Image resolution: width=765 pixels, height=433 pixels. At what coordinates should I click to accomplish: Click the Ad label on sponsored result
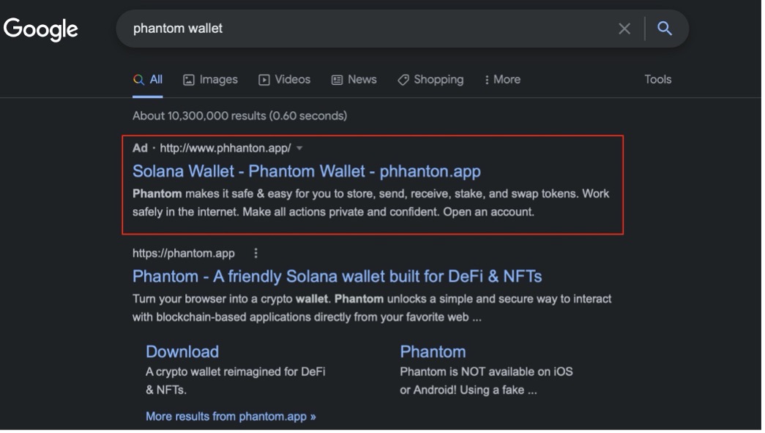pyautogui.click(x=140, y=148)
